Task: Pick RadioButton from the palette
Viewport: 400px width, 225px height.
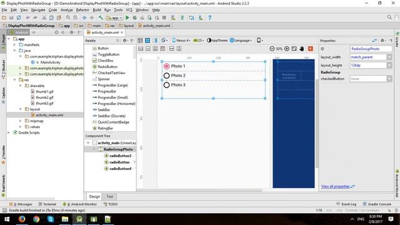Action: [x=105, y=67]
